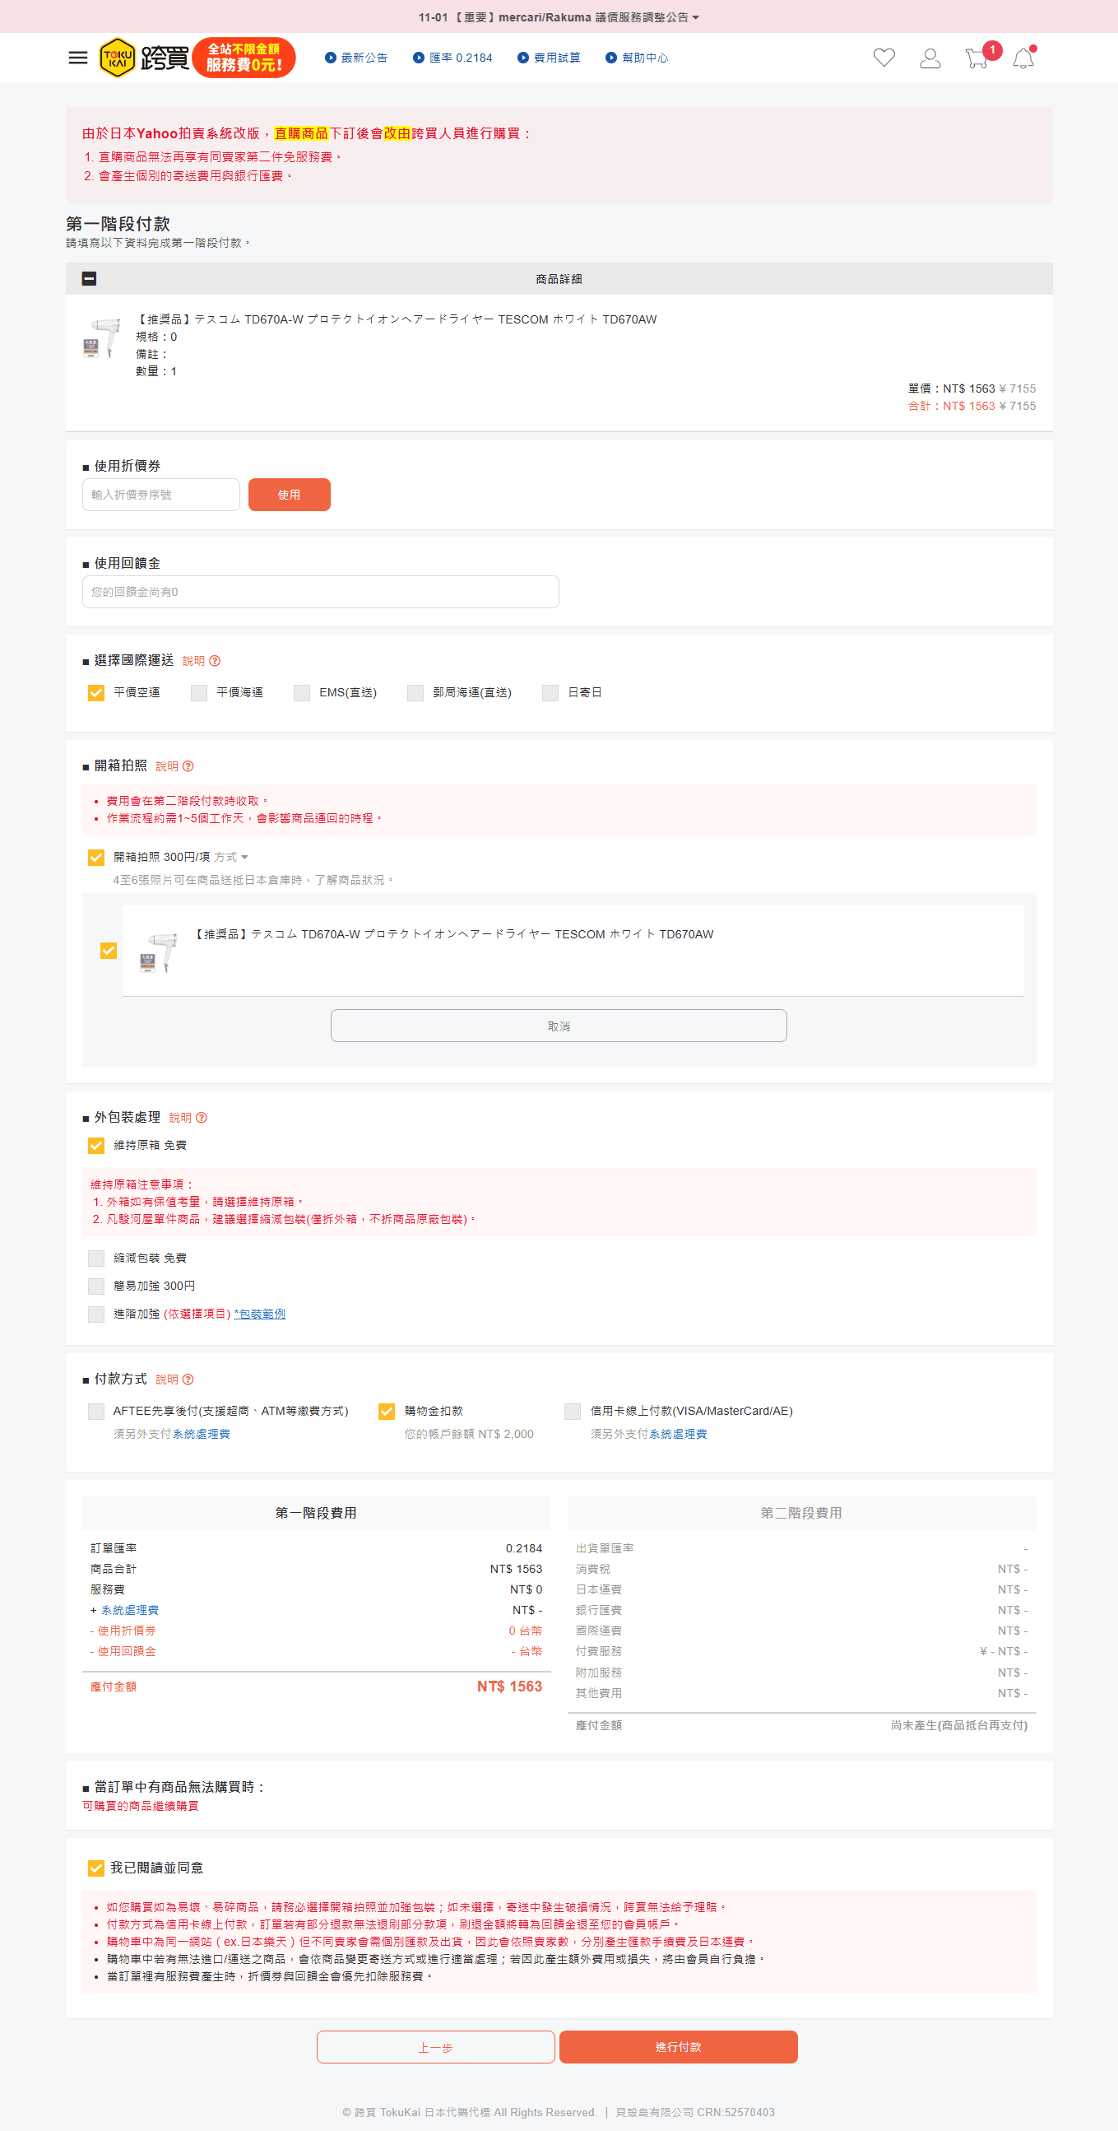Click the 說明 link beside 付款方式
The image size is (1118, 2131).
point(167,1379)
